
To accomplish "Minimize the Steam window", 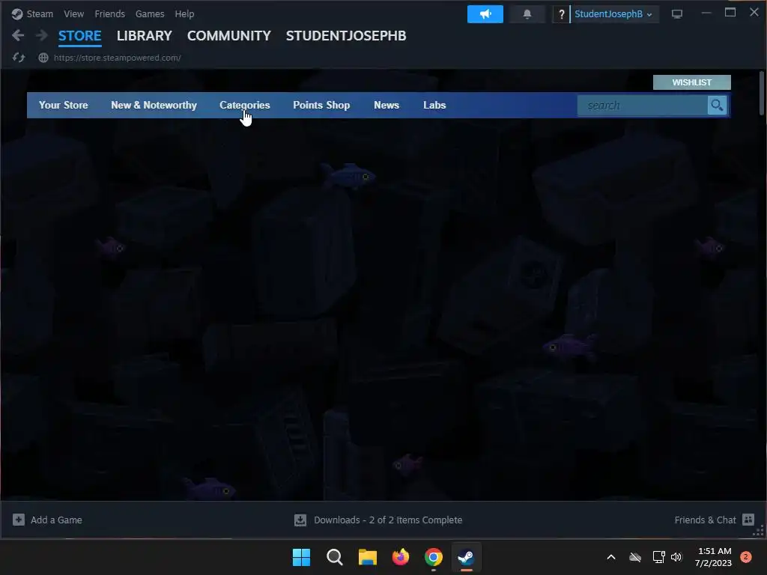I will pyautogui.click(x=706, y=13).
